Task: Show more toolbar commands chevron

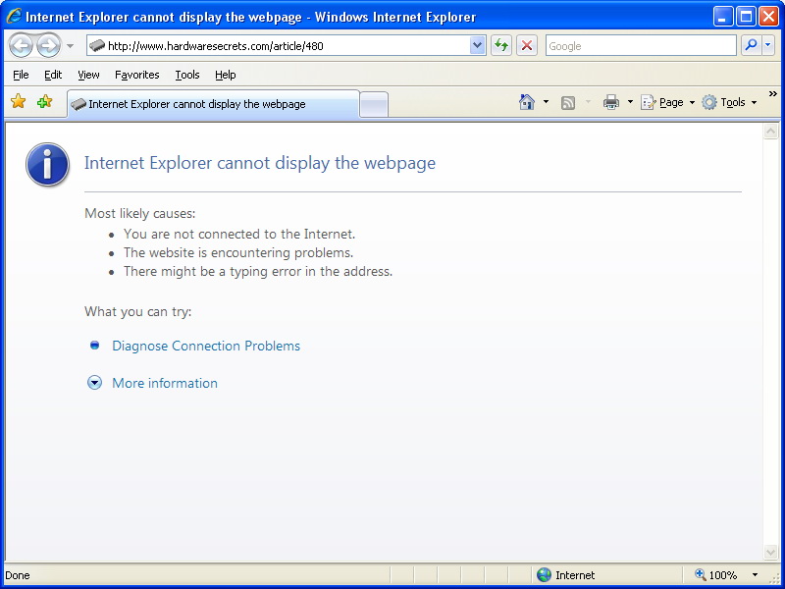Action: (x=773, y=93)
